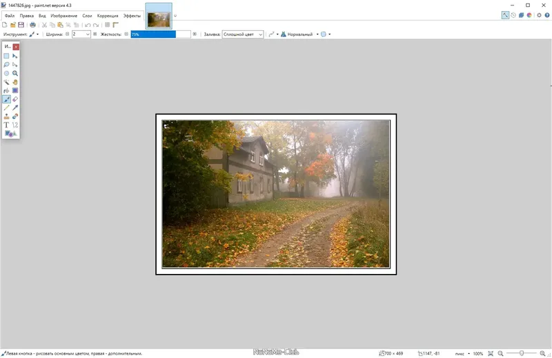Select the Lasso Select tool
Viewport: 552px width, 358px height.
tap(6, 65)
